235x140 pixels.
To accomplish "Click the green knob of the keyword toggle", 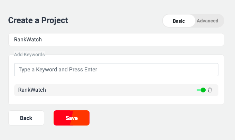I will click(x=203, y=90).
